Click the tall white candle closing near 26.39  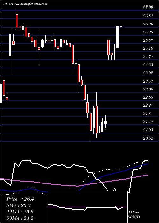click(x=118, y=37)
